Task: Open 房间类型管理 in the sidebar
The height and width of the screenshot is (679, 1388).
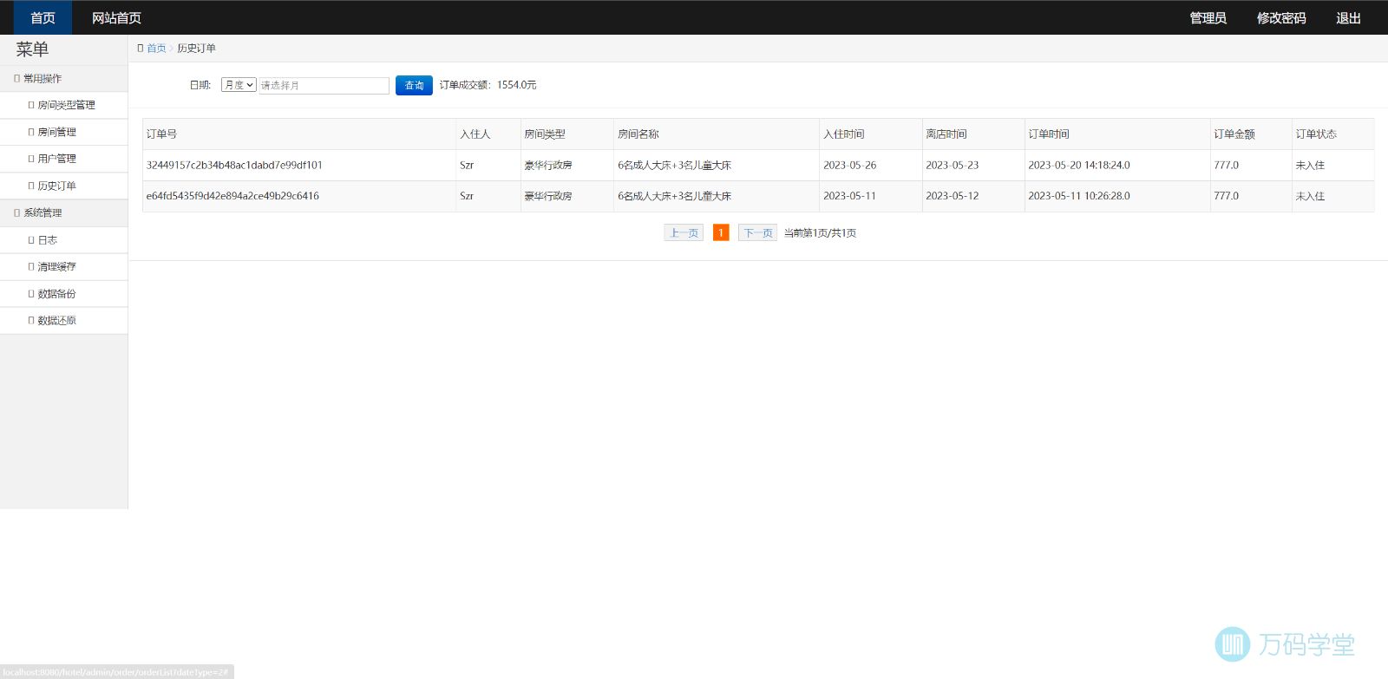Action: pyautogui.click(x=65, y=105)
